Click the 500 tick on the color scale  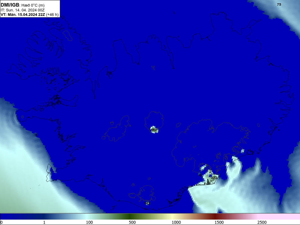pyautogui.click(x=132, y=222)
